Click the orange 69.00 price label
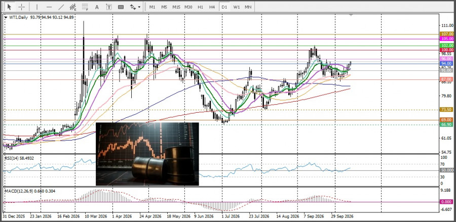Image resolution: width=456 pixels, height=222 pixels. [446, 120]
